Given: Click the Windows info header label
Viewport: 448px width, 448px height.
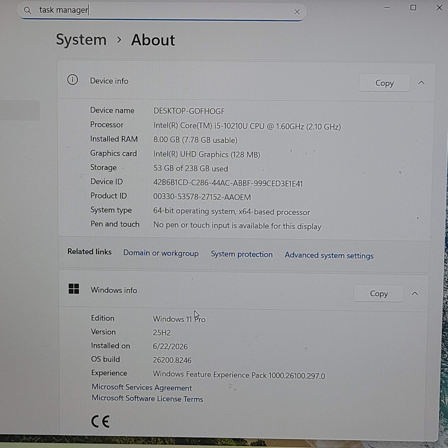Looking at the screenshot, I should 114,290.
